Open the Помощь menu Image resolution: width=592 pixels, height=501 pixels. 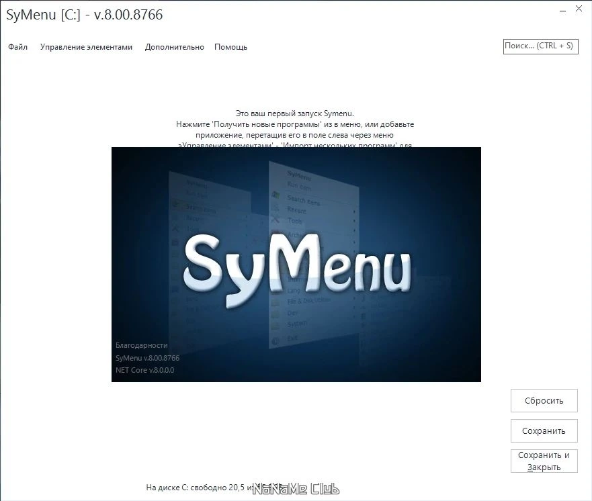230,47
